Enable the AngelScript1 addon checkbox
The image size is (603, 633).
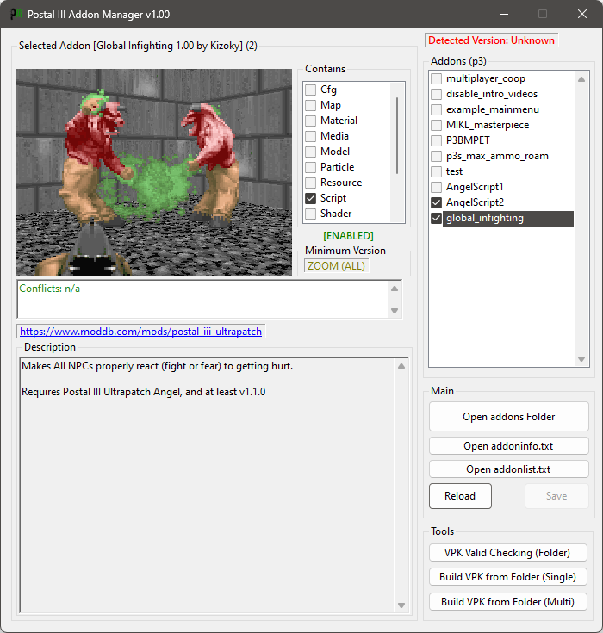436,188
